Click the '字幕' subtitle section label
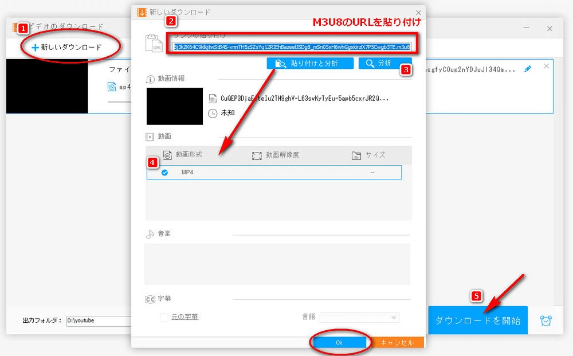This screenshot has width=573, height=356. [164, 299]
